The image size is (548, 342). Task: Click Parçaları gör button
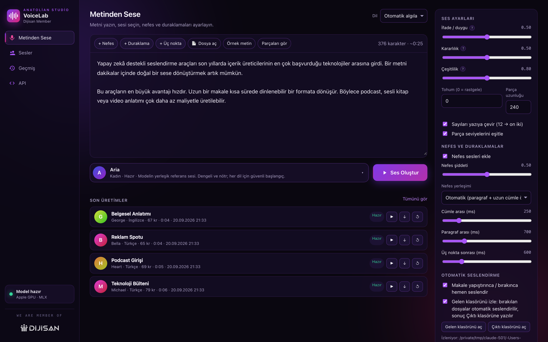pos(274,43)
